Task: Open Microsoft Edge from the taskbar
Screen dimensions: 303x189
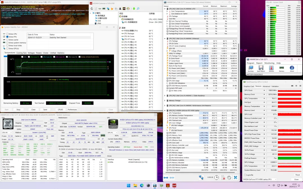Action: click(142, 186)
